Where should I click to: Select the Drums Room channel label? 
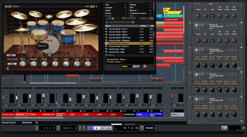pyautogui.click(x=8, y=114)
